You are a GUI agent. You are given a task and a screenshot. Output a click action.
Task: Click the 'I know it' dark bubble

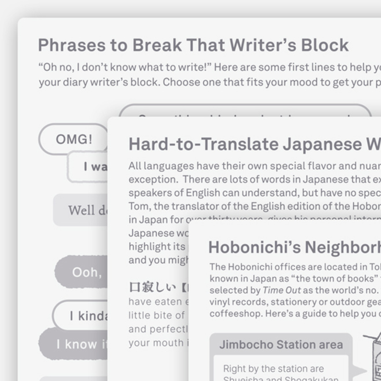(73, 344)
